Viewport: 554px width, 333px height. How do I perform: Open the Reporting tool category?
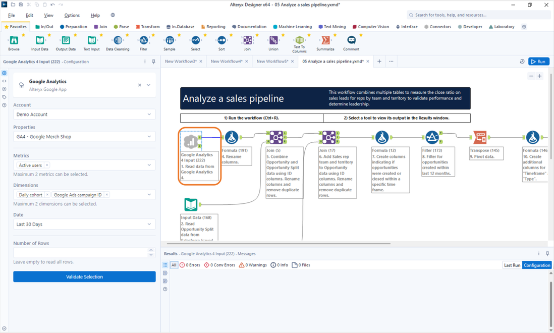[x=213, y=27]
